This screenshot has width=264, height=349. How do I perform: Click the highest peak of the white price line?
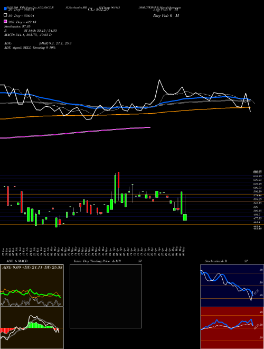(159, 80)
